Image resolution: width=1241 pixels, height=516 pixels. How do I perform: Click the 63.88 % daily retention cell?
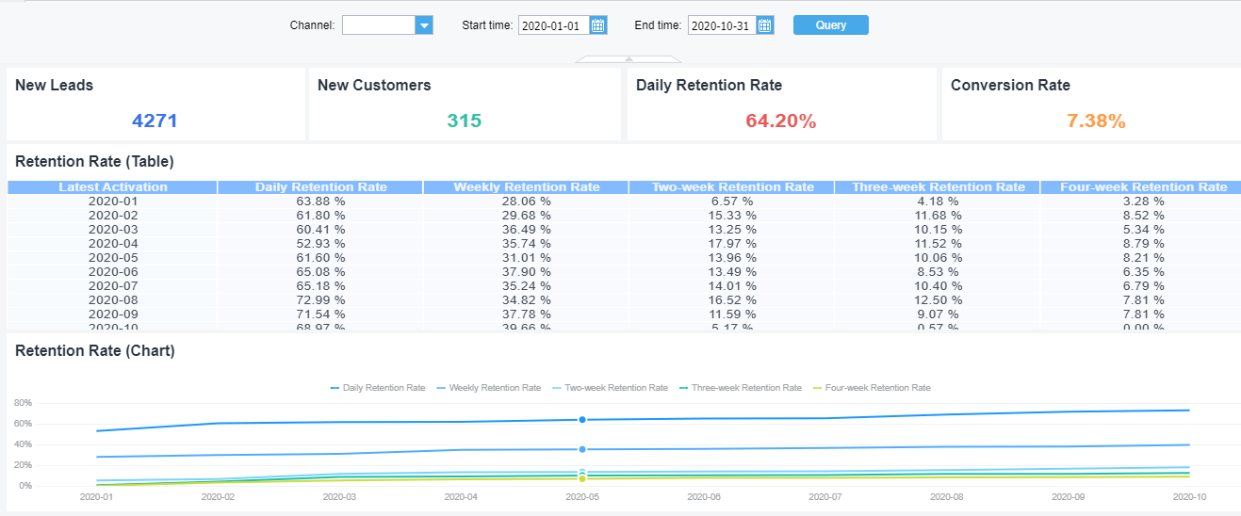pyautogui.click(x=320, y=201)
